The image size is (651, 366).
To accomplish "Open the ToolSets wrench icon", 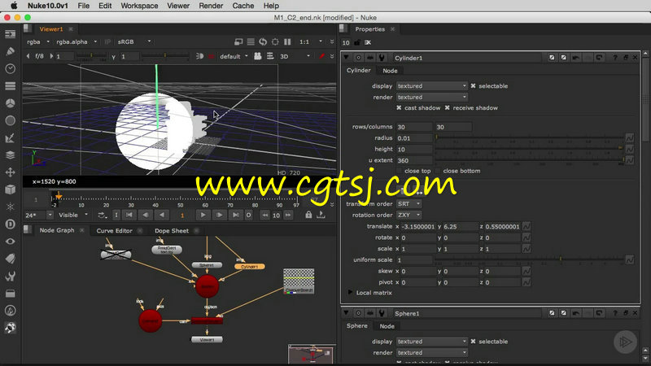I will point(10,276).
